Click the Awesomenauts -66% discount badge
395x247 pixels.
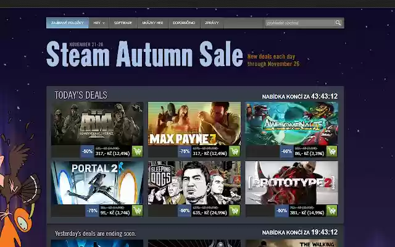[x=286, y=151]
